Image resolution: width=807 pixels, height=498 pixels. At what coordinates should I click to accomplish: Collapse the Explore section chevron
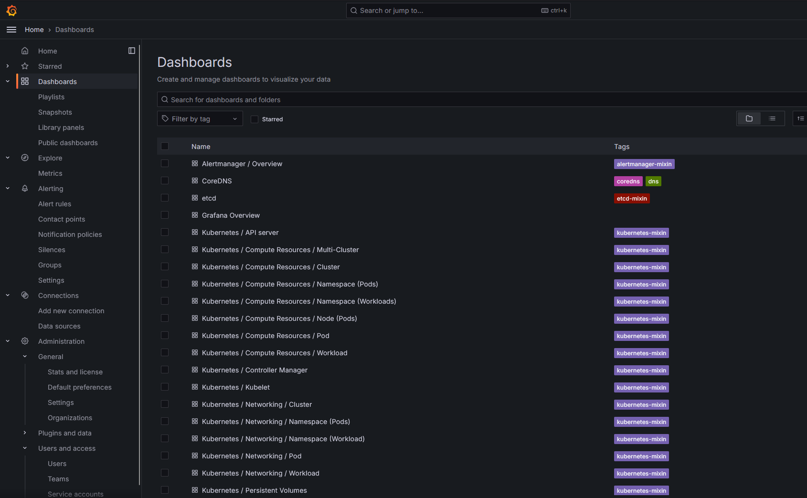pyautogui.click(x=8, y=158)
